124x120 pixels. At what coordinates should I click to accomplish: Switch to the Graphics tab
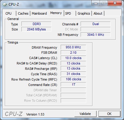(84, 13)
